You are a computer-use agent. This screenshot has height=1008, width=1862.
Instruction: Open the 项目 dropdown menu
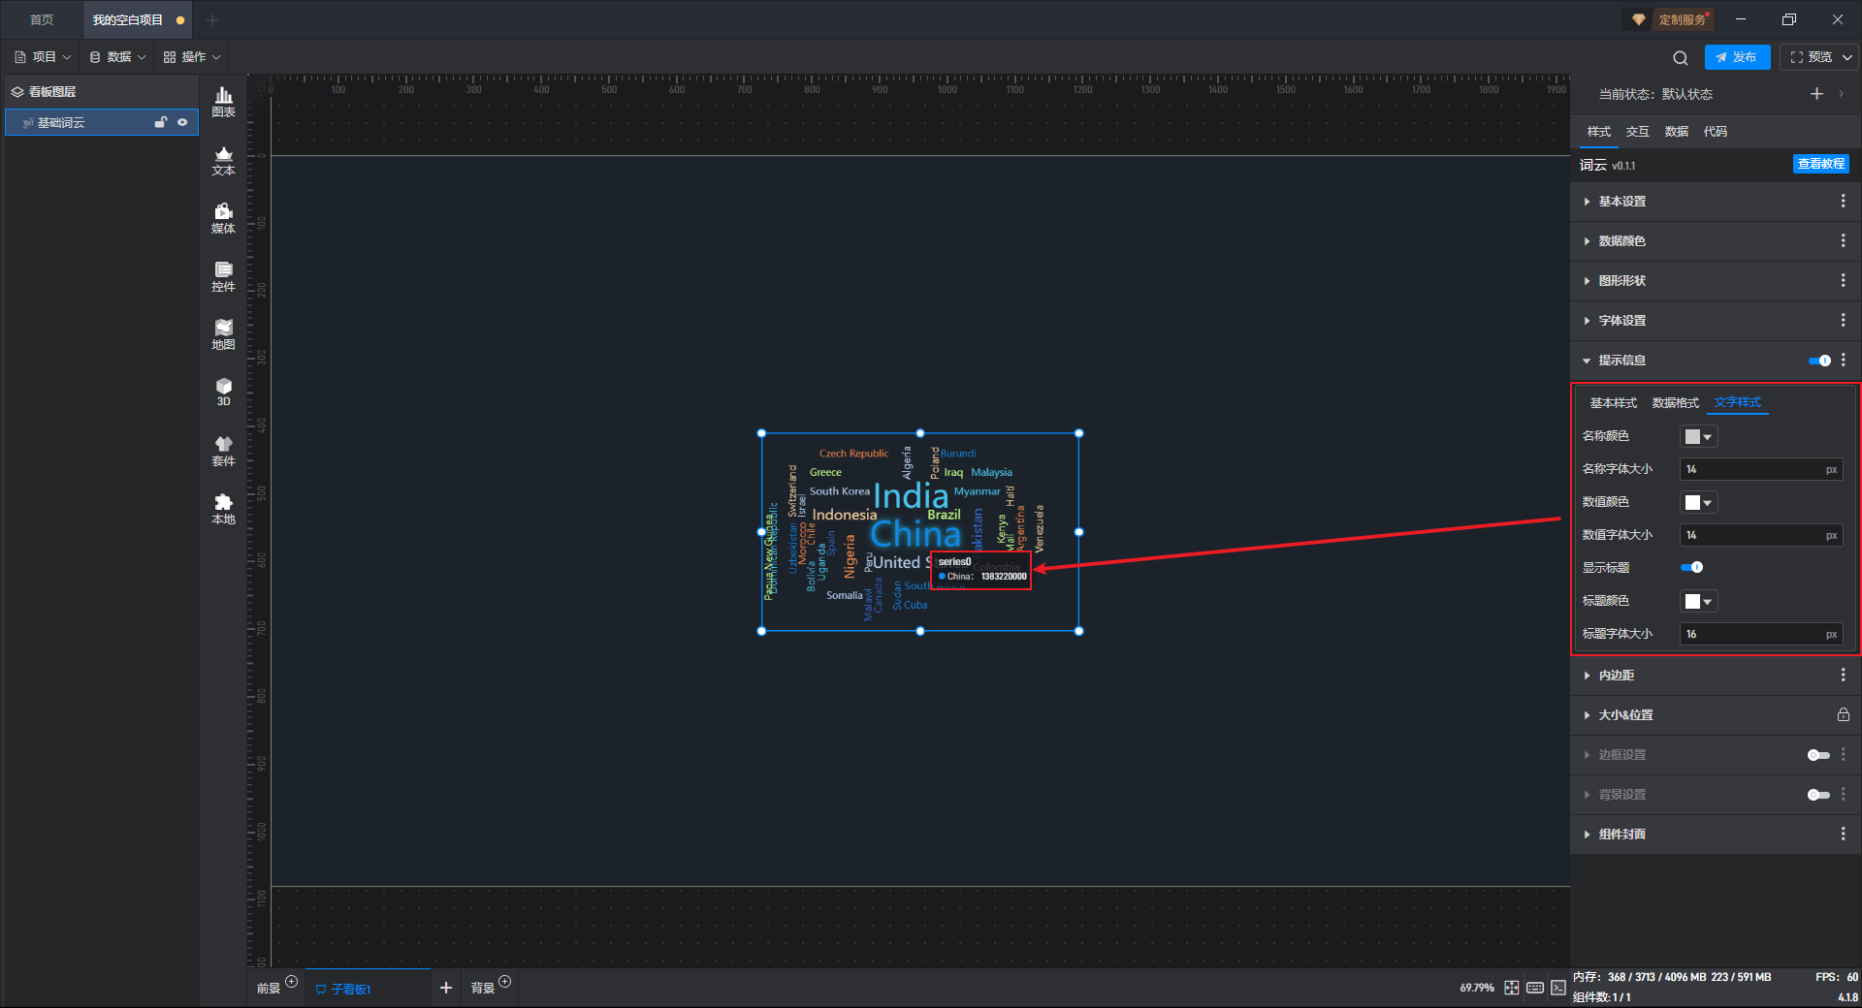coord(44,57)
